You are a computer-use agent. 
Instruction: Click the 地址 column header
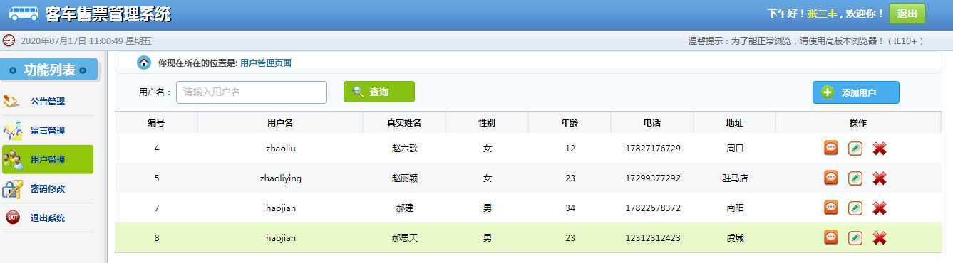pyautogui.click(x=734, y=122)
